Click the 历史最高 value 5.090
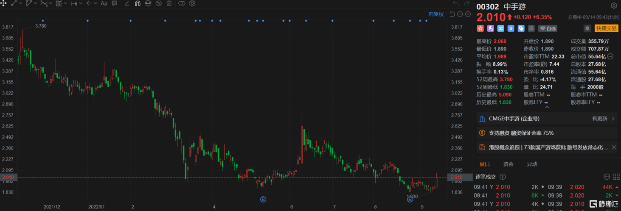Viewport: 621px width, 211px height. pos(505,94)
